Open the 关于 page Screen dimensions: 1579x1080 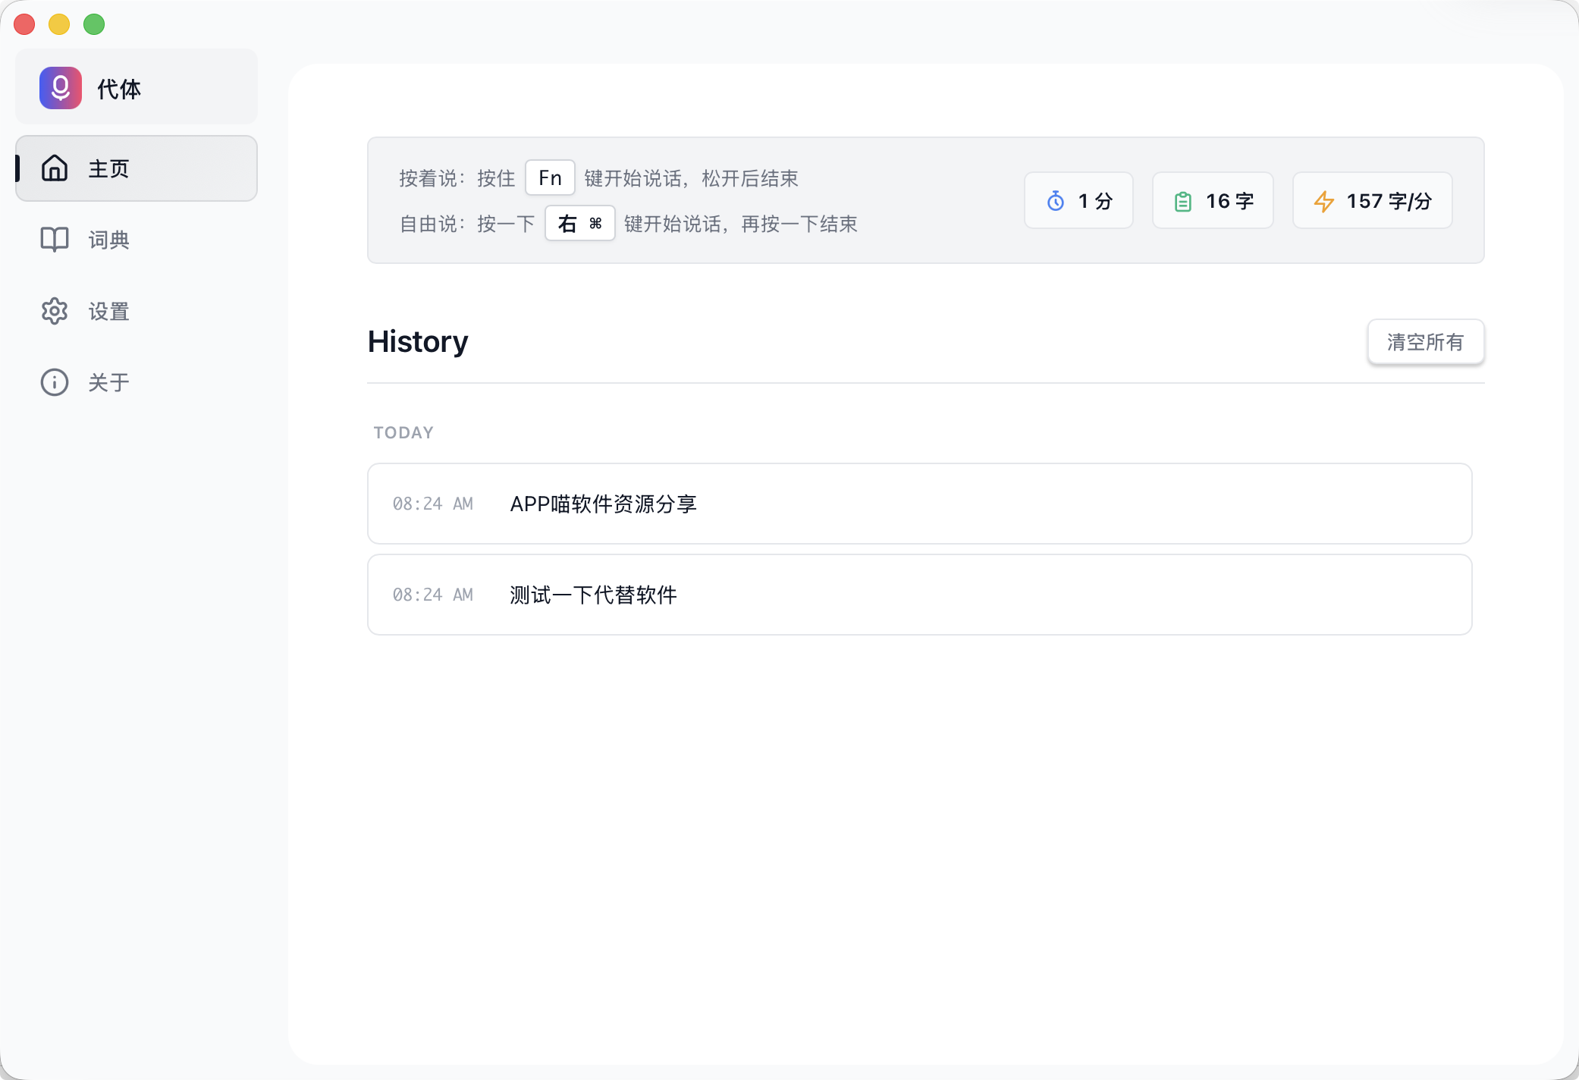(108, 382)
